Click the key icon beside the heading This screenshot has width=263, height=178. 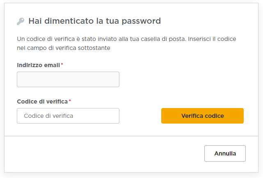coord(21,21)
